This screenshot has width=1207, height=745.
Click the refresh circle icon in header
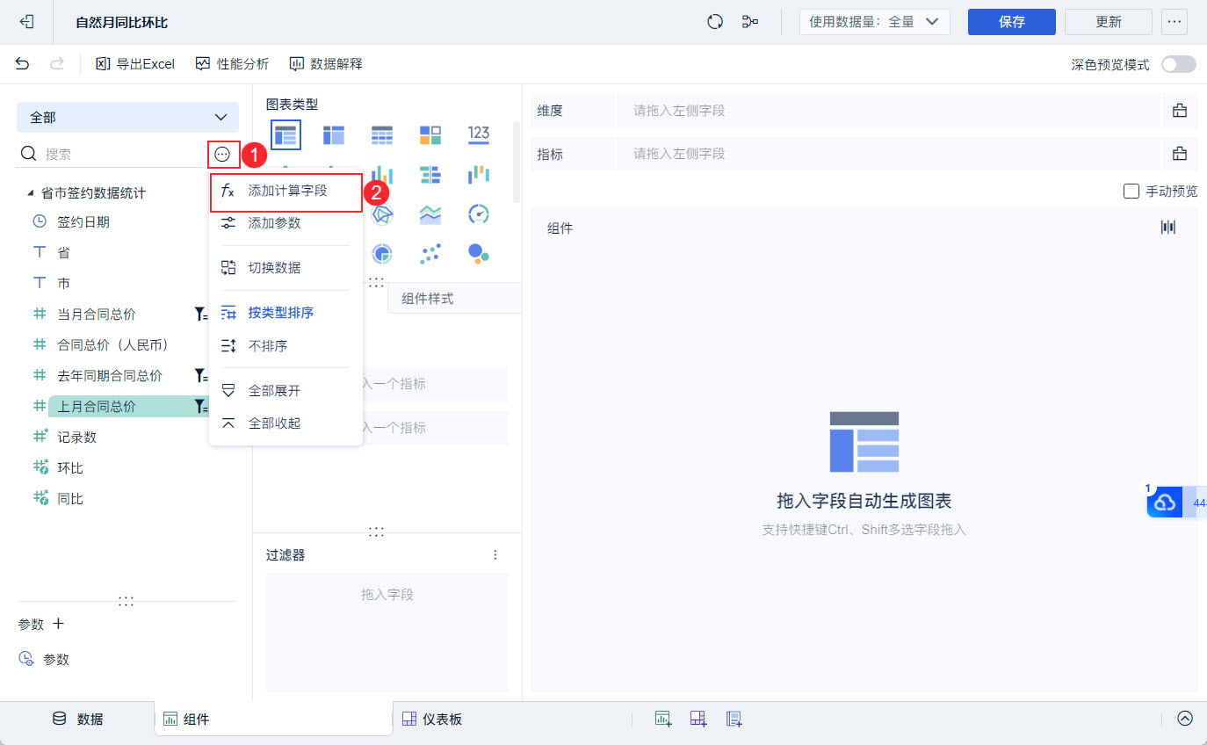715,22
